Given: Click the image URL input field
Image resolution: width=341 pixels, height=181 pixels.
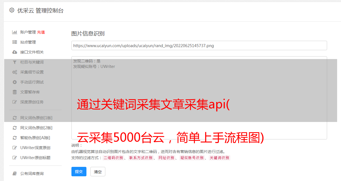Looking at the screenshot, I should click(199, 45).
